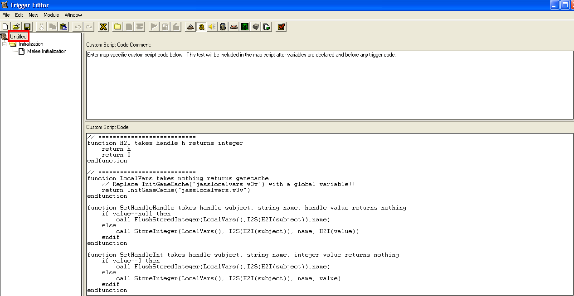Open the Import Manager icon
574x296 pixels.
point(267,27)
